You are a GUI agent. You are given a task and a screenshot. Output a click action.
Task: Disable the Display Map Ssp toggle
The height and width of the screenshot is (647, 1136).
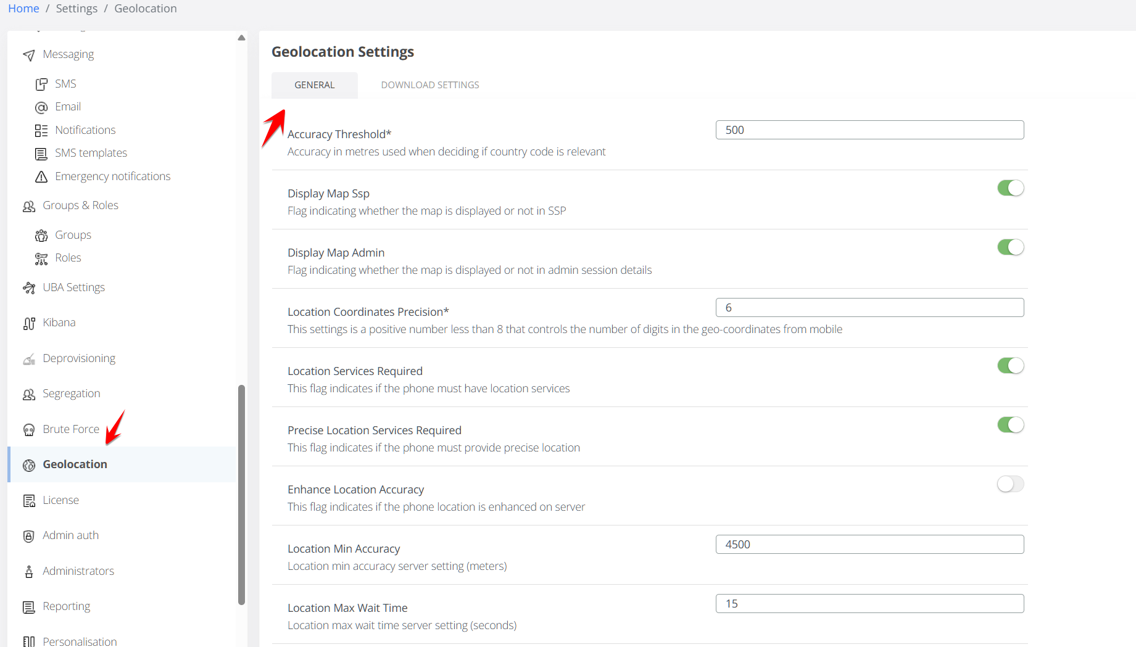pyautogui.click(x=1010, y=188)
